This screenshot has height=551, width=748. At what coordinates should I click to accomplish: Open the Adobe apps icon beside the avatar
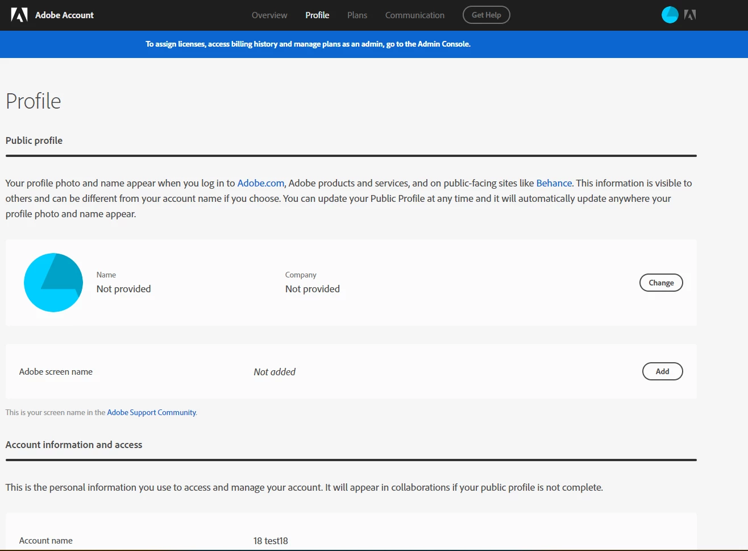tap(690, 15)
